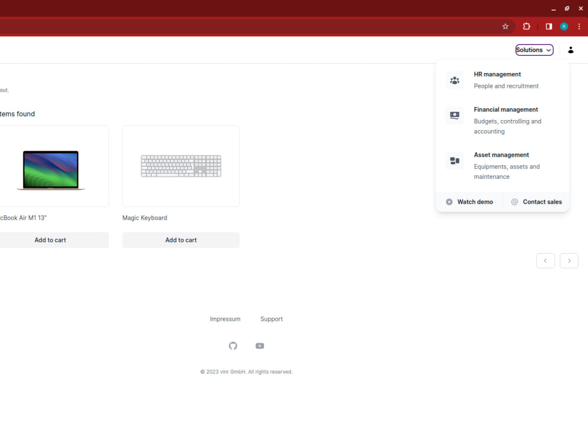This screenshot has width=588, height=442.
Task: Open the Magic Keyboard product image
Action: 181,166
